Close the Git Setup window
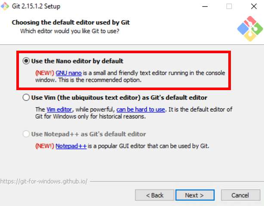The width and height of the screenshot is (264, 206). pos(254,6)
